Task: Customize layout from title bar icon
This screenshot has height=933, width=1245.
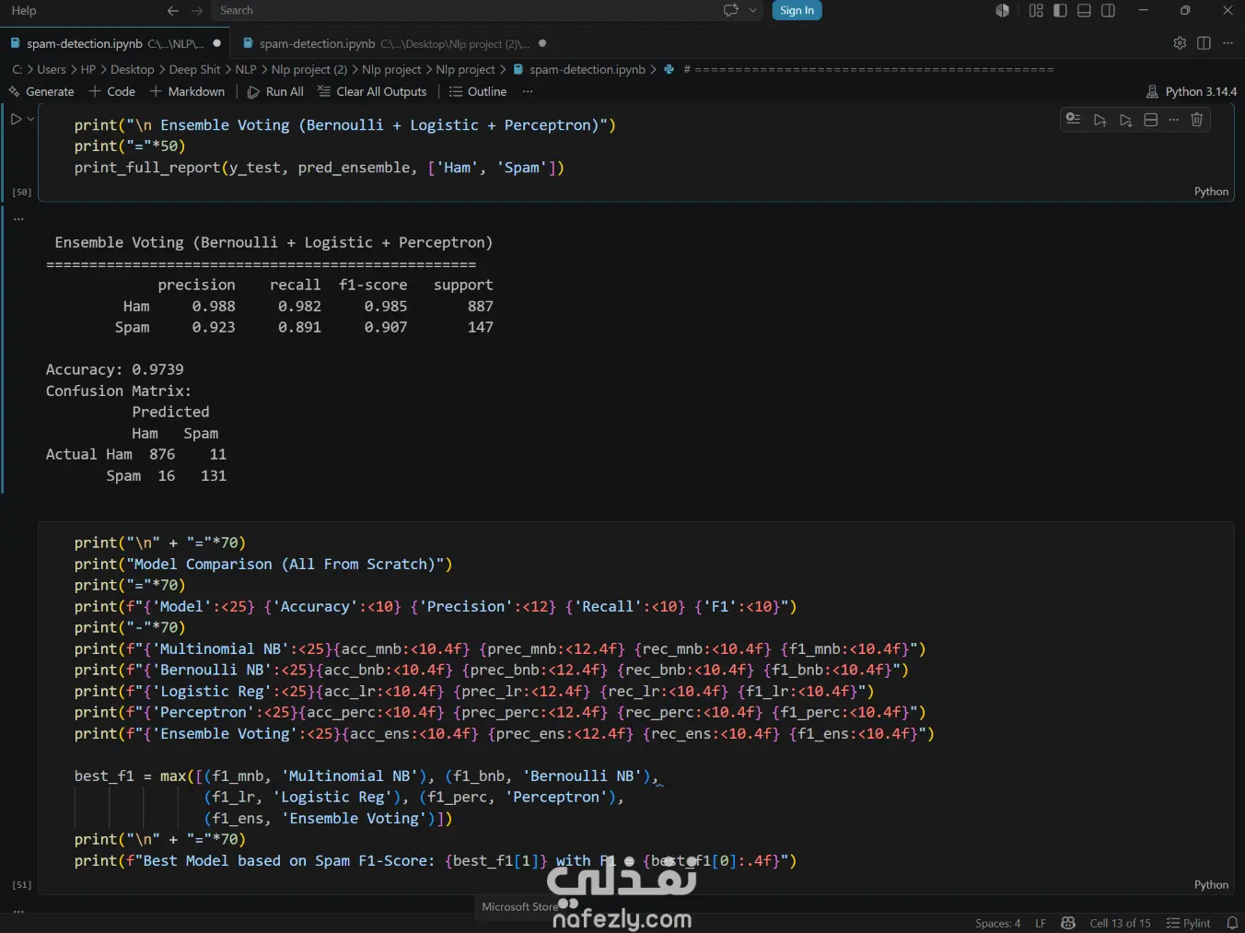Action: point(1036,10)
